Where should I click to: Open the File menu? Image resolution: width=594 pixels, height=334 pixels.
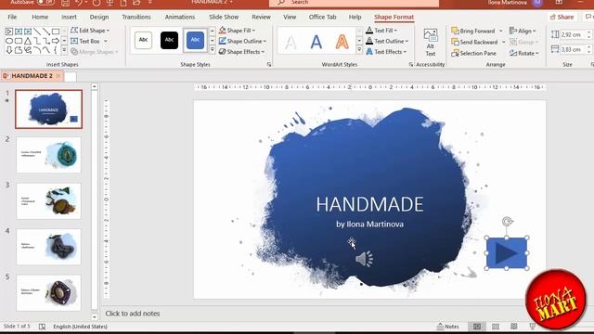(12, 17)
